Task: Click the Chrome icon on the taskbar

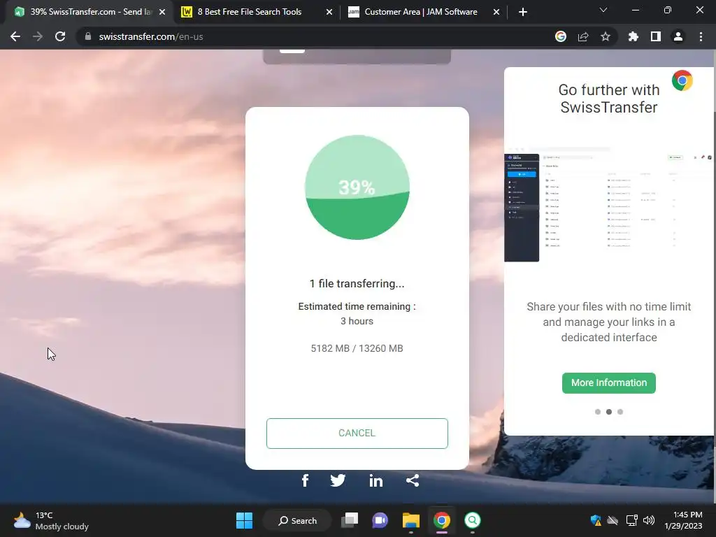Action: [x=442, y=520]
